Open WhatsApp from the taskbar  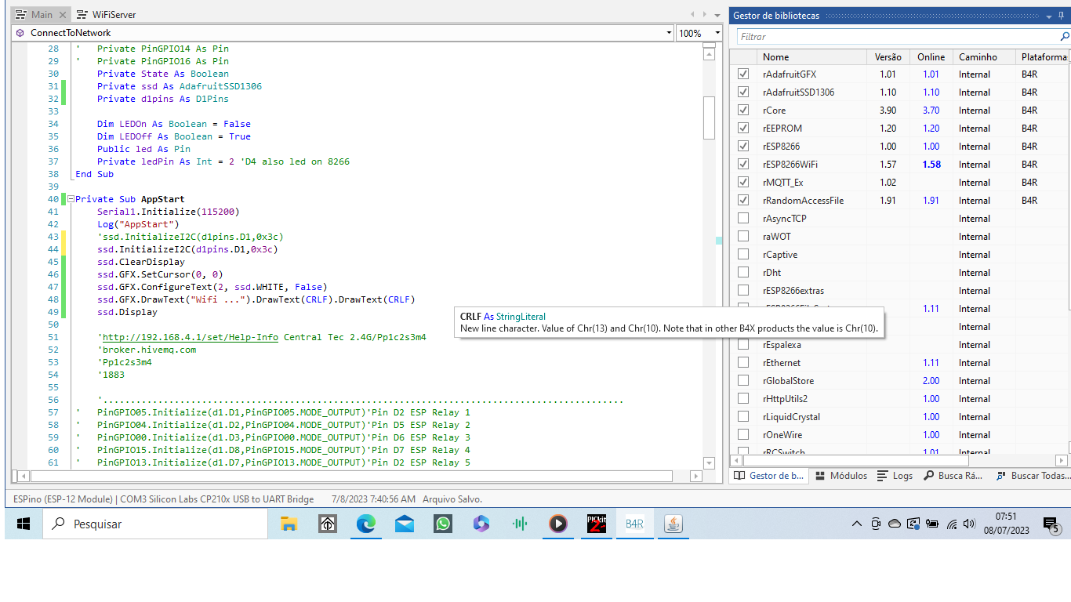click(x=443, y=524)
